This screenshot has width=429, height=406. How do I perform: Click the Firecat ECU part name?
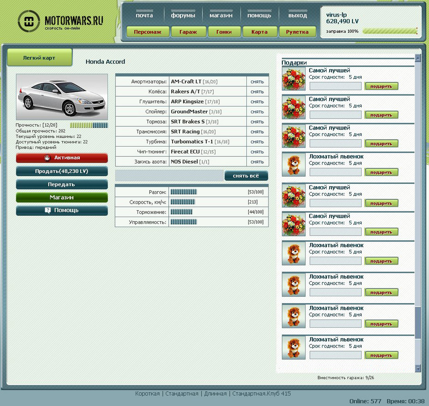coord(185,152)
